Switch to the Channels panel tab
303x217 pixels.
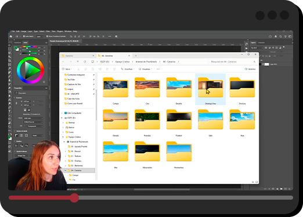(261, 43)
